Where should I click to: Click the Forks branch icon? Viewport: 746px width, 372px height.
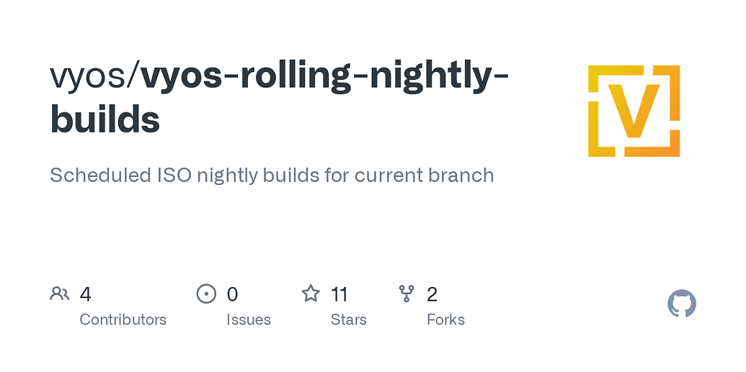point(407,294)
